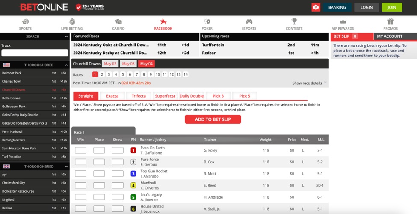Open Live Betting from the nav bar
Viewport: 417px width, 214px height.
72,21
